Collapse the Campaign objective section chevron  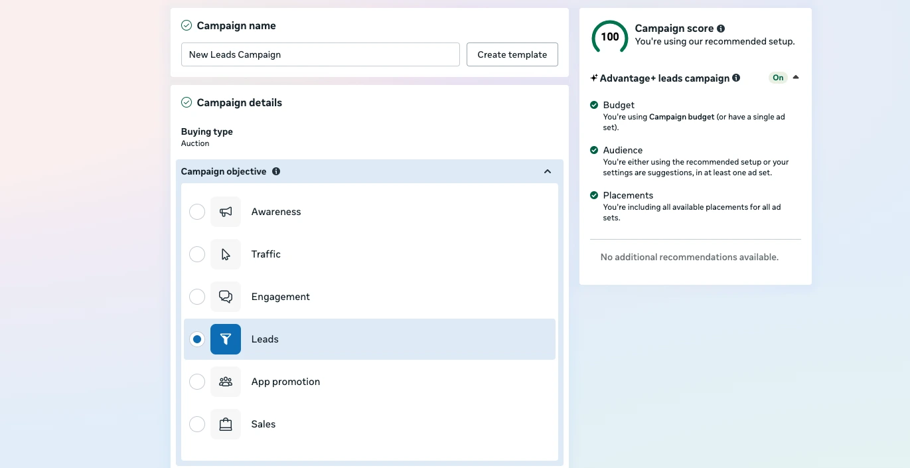(x=548, y=171)
